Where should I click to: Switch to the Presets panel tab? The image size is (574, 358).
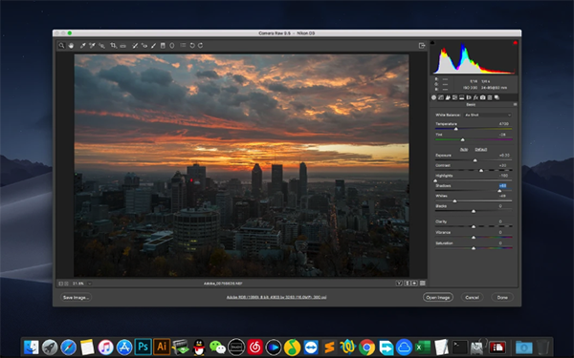coord(490,97)
